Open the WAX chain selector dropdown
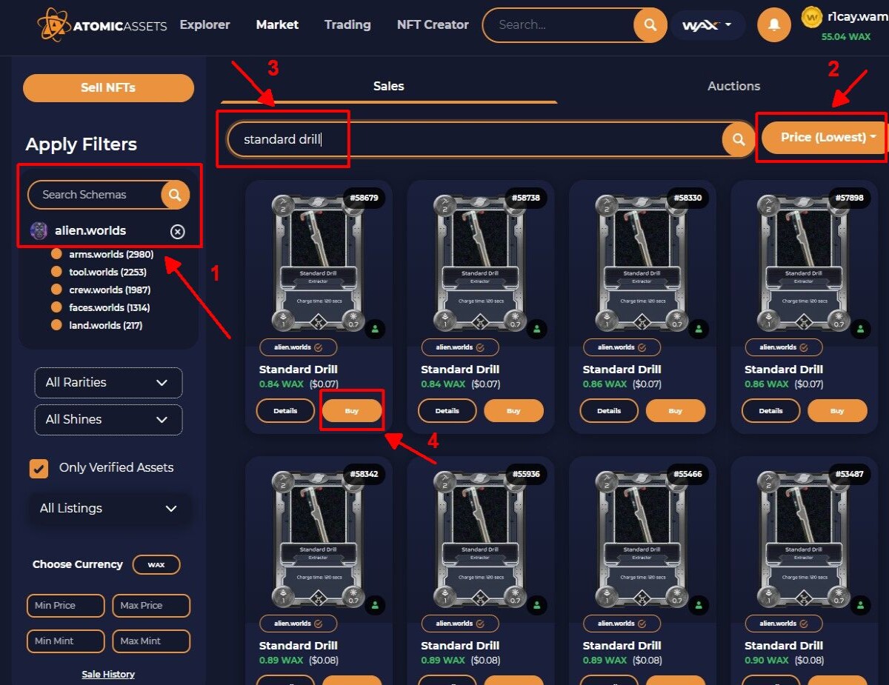This screenshot has height=685, width=889. click(707, 26)
